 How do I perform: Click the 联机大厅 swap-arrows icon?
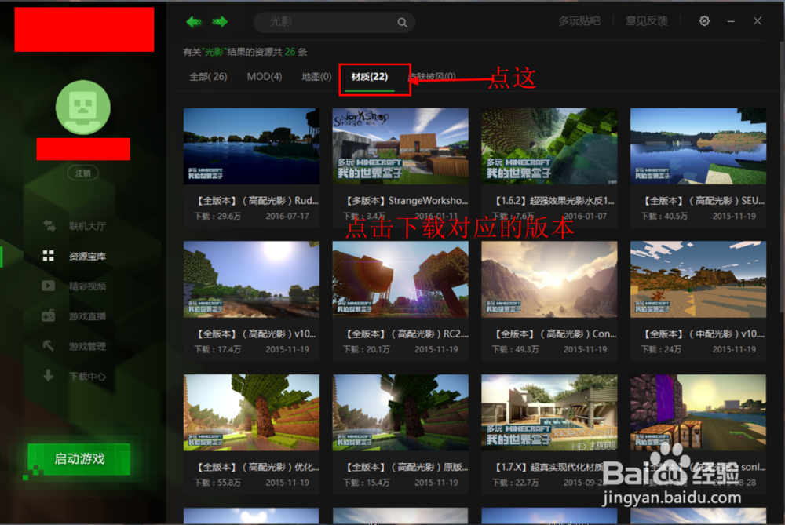[x=49, y=226]
